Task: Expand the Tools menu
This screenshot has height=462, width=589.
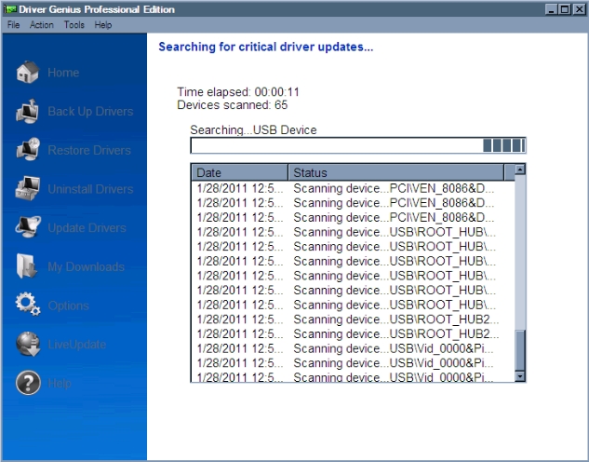Action: [74, 25]
